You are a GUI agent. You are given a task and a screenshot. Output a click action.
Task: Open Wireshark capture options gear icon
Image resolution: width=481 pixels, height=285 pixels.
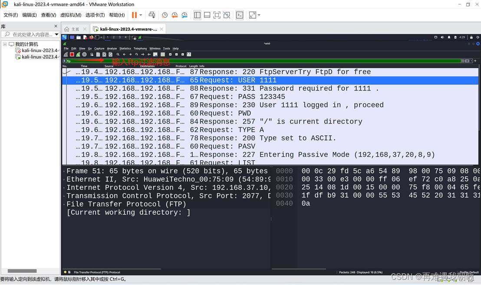point(84,54)
